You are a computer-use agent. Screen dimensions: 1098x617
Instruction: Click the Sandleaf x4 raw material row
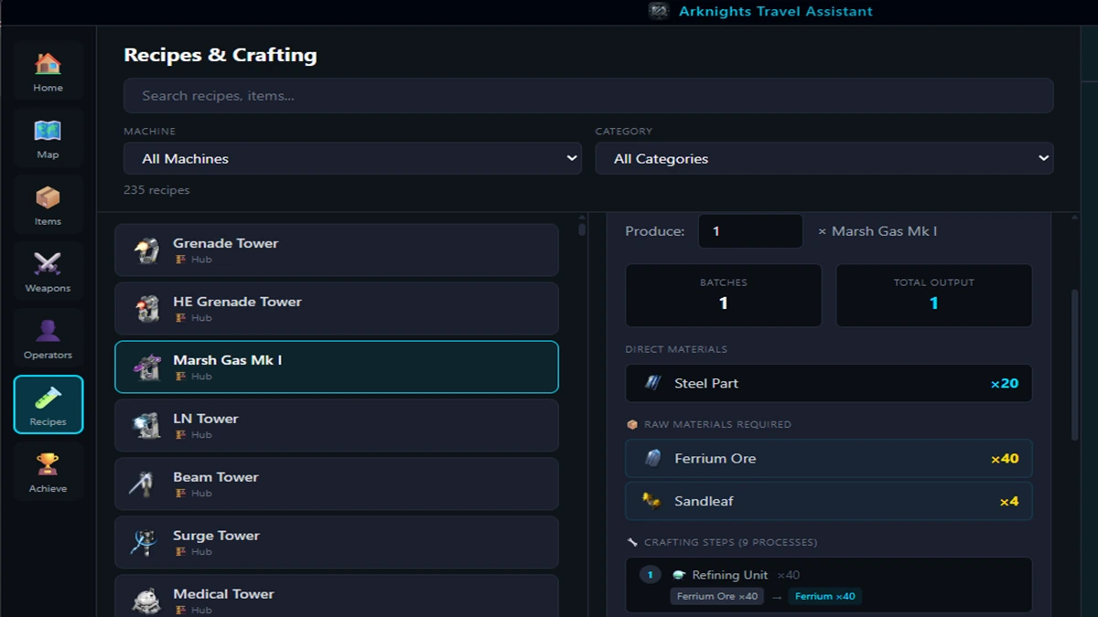[x=829, y=501]
